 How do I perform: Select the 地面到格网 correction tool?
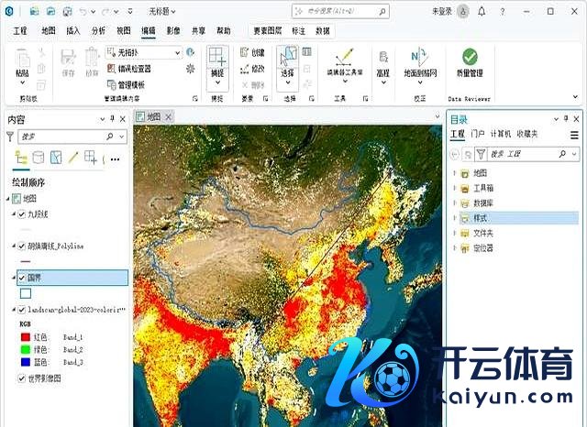(x=420, y=59)
